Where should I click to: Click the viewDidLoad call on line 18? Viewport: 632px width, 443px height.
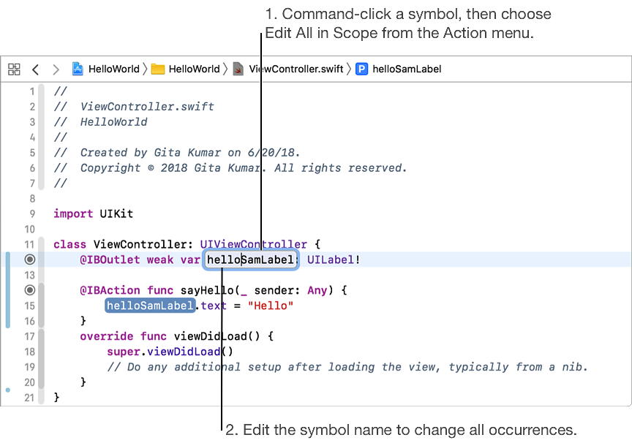[184, 352]
